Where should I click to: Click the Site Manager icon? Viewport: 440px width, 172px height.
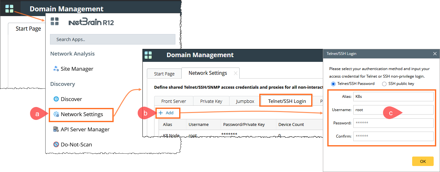tap(56, 69)
